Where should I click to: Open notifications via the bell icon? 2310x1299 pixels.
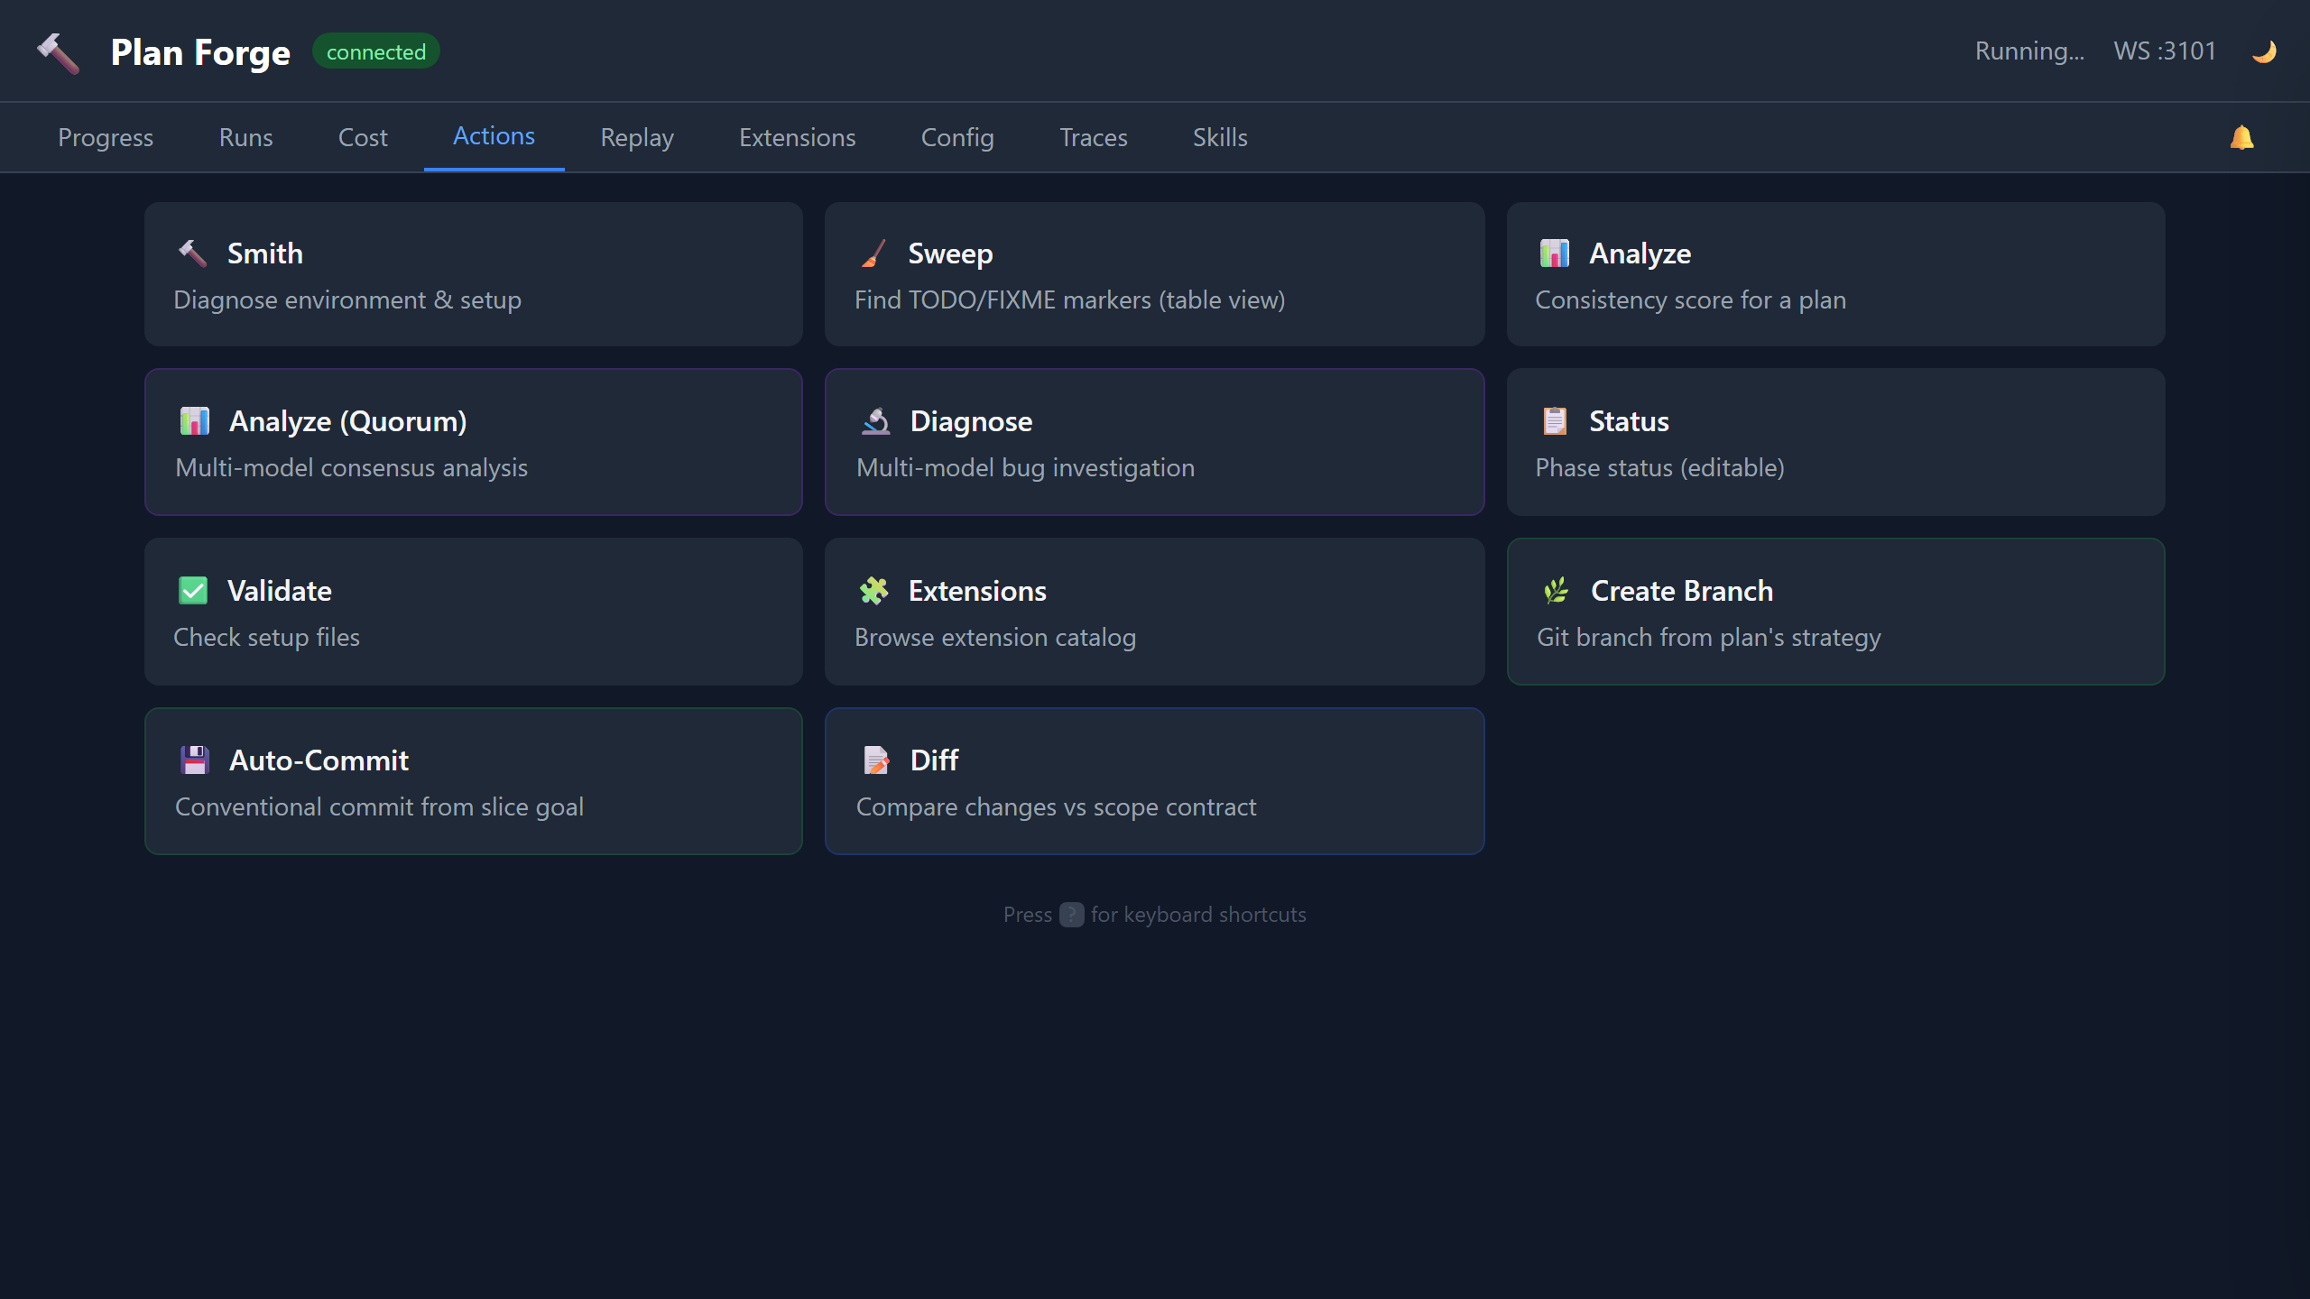click(2243, 137)
